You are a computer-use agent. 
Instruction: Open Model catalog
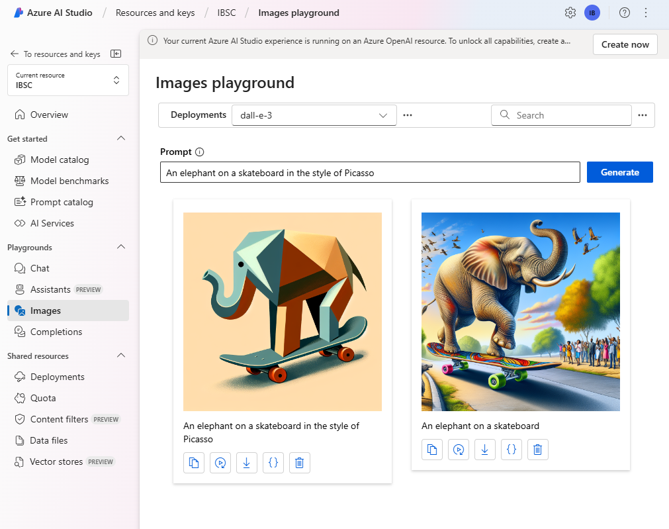pos(68,160)
